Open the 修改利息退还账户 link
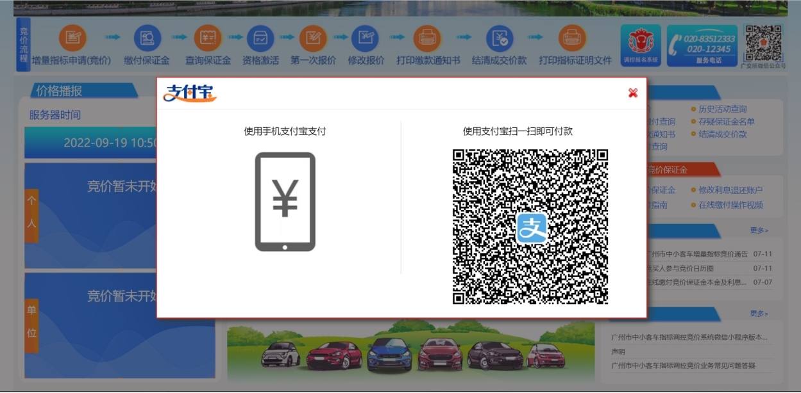 pyautogui.click(x=730, y=190)
